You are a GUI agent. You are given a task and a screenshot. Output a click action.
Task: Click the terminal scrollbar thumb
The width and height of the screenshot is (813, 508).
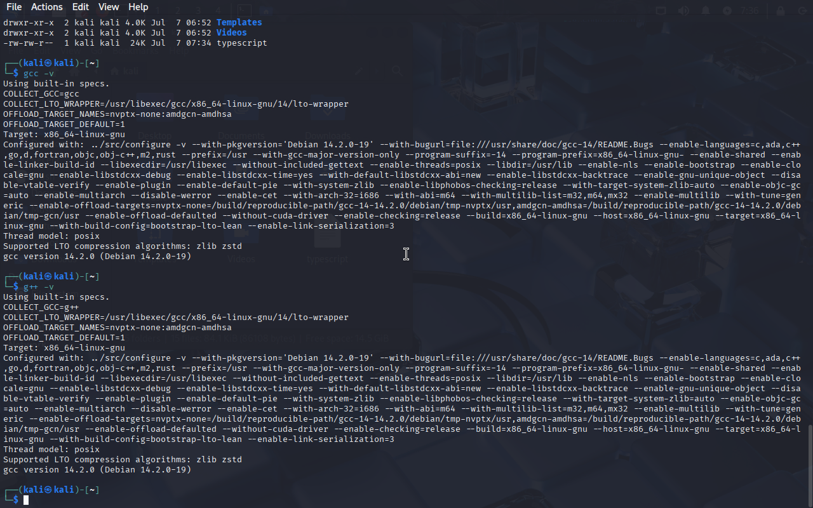(x=810, y=466)
